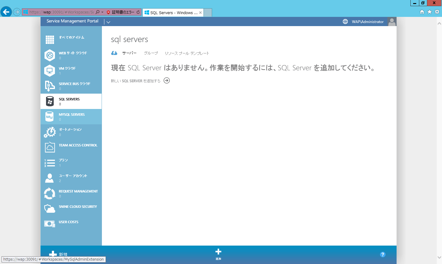Open the Request Management icon
Screen dimensions: 442x264
tap(50, 193)
